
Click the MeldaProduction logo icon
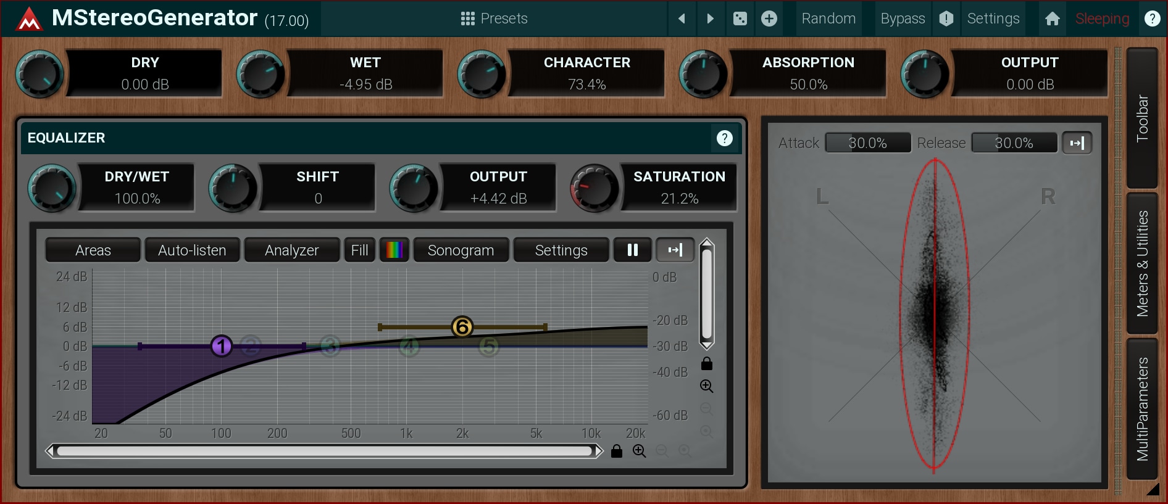(29, 19)
